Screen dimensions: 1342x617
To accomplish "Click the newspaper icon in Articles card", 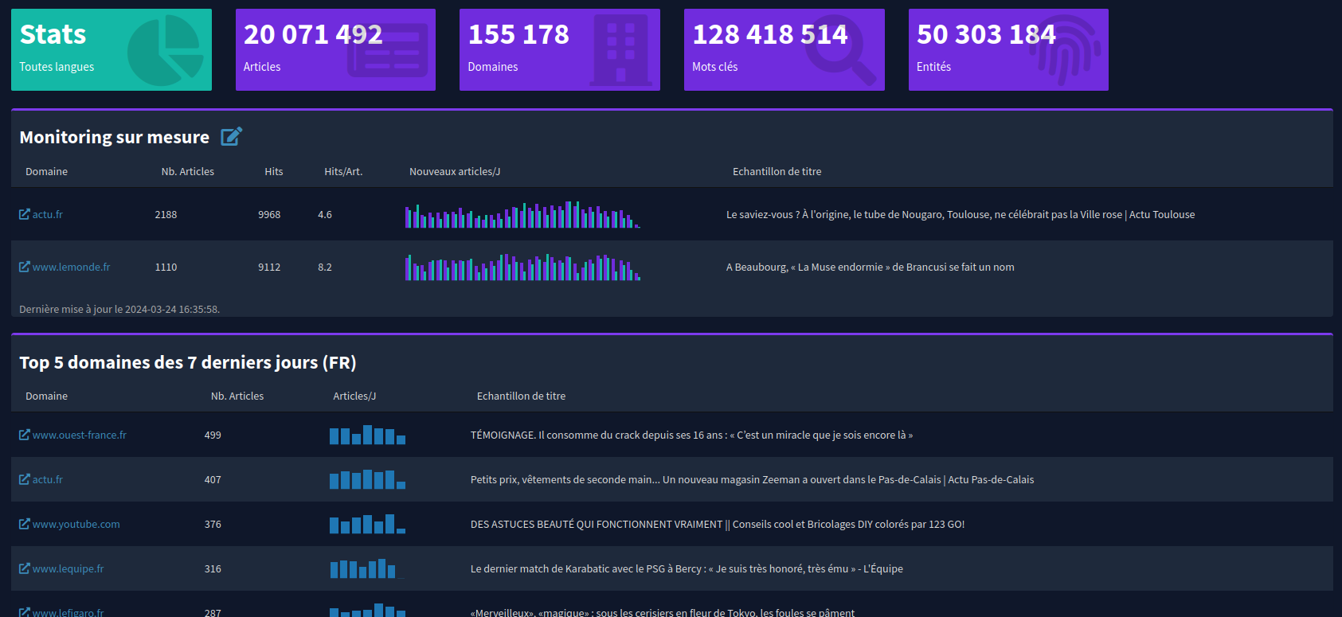I will (388, 51).
